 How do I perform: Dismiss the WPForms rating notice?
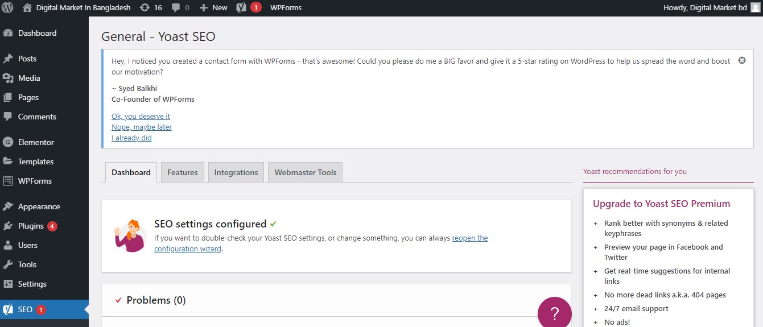click(x=742, y=60)
